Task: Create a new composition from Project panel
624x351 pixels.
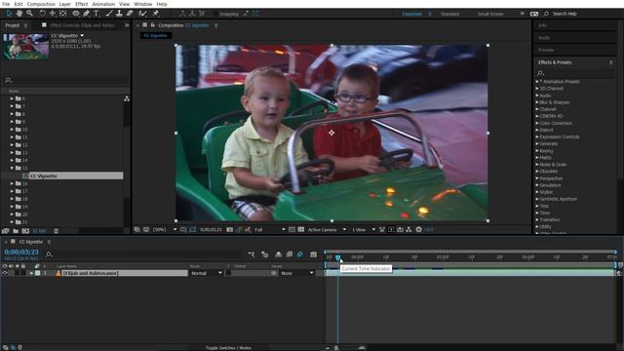Action: click(x=25, y=231)
